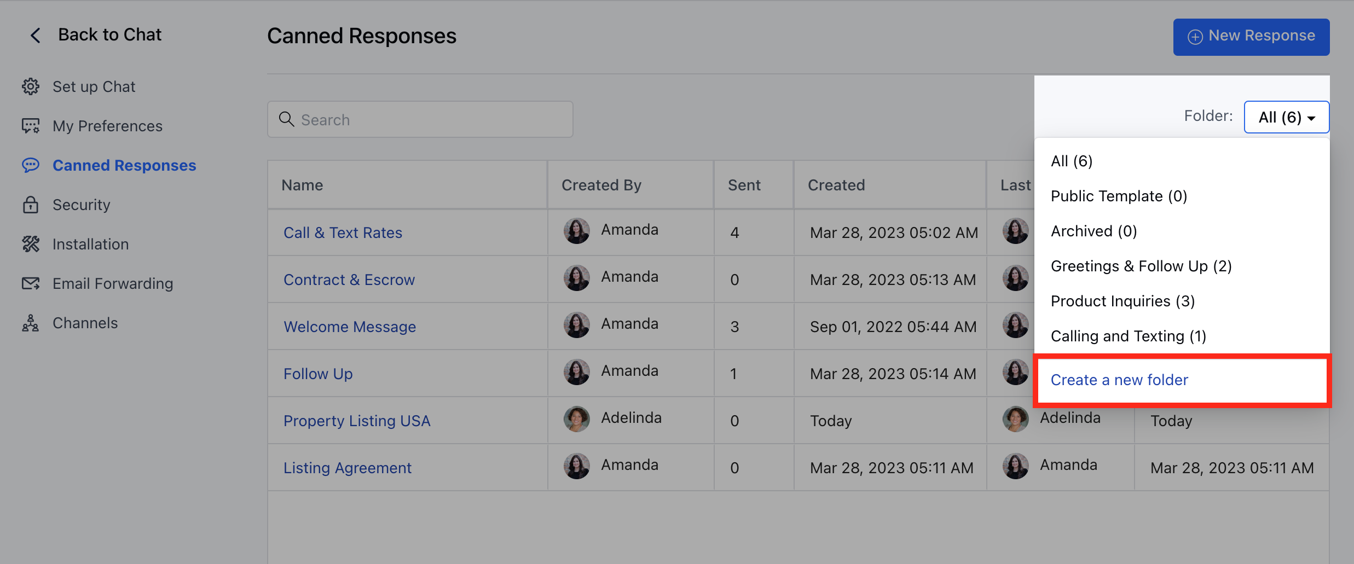Select the My Preferences chat bubble icon
This screenshot has width=1354, height=564.
coord(31,125)
